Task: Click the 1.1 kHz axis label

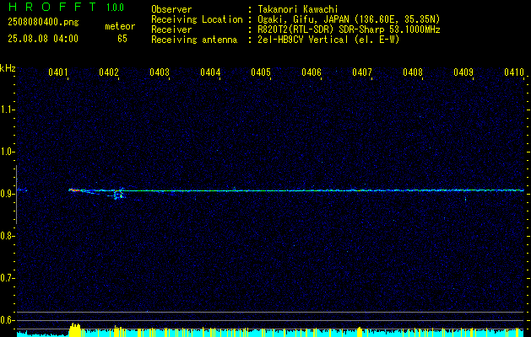Action: point(8,110)
